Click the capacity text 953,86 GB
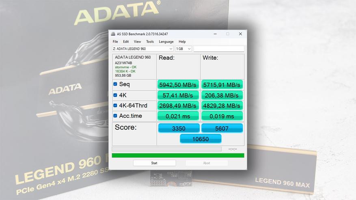This screenshot has width=356, height=200. tap(123, 75)
